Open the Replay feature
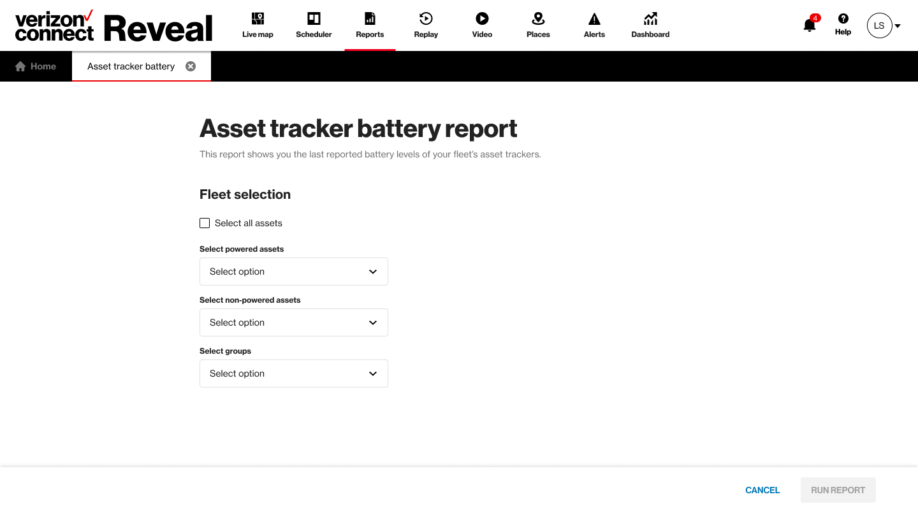 (426, 24)
